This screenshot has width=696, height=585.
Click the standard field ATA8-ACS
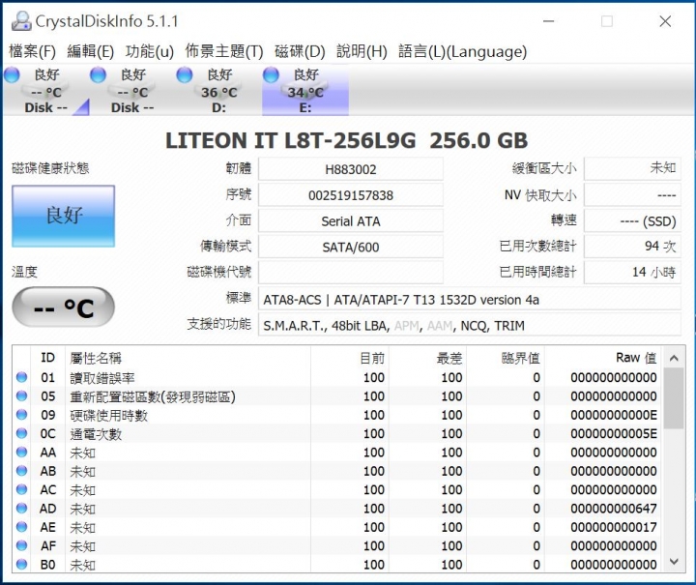tap(470, 300)
